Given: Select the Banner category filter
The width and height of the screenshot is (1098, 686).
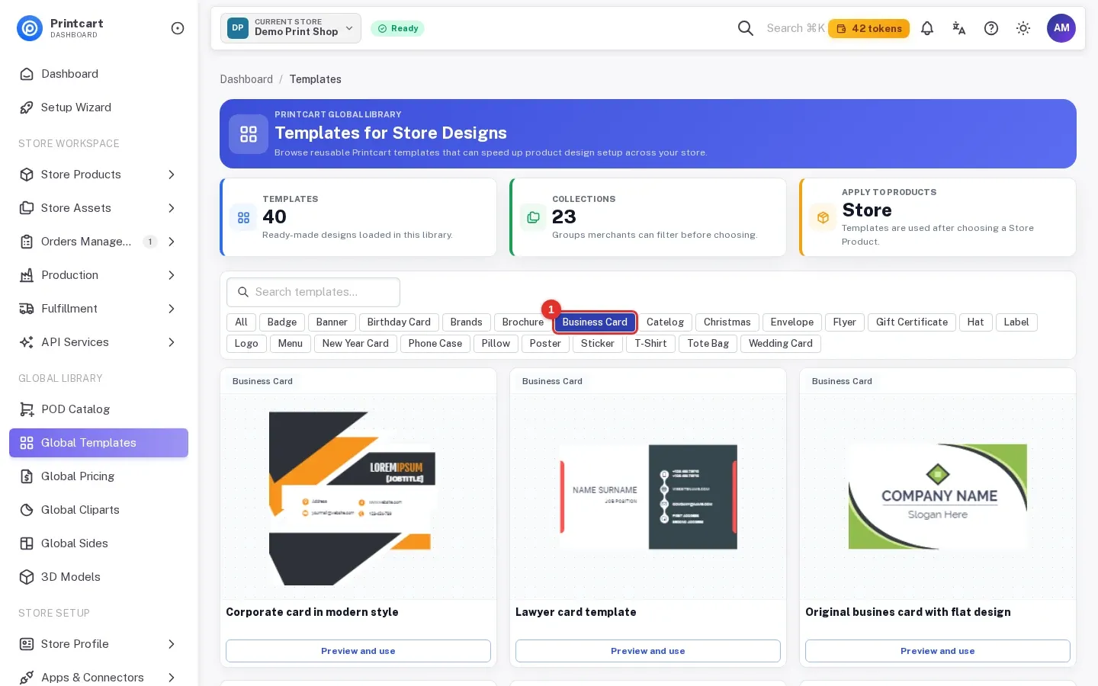Looking at the screenshot, I should pos(332,322).
